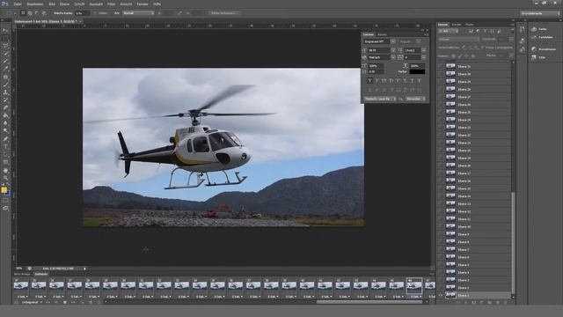Viewport: 563px width, 317px height.
Task: Toggle Strikethrough style in Zeichen panel
Action: tap(419, 81)
